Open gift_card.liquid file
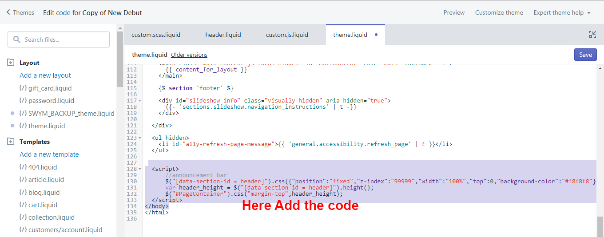The width and height of the screenshot is (604, 237). [x=50, y=88]
